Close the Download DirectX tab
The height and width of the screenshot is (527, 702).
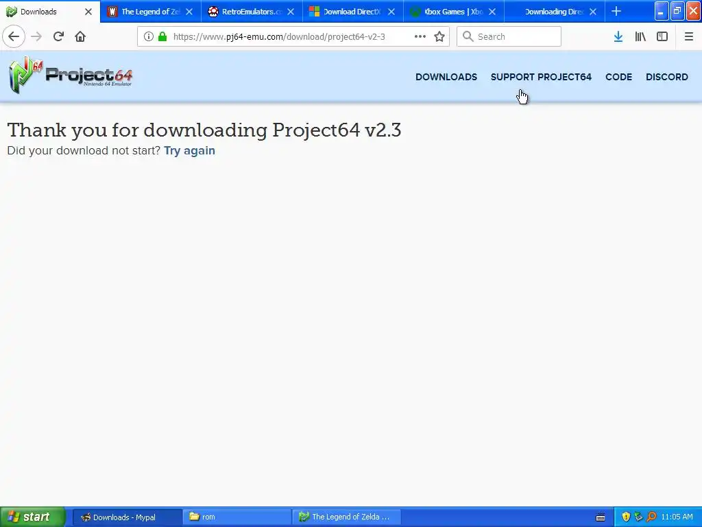pos(391,12)
